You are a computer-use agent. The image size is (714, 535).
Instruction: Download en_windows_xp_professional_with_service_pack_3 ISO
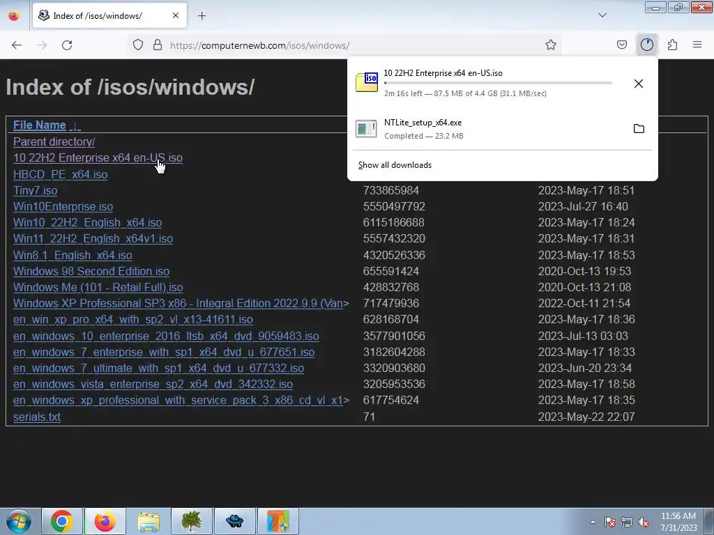click(x=178, y=401)
